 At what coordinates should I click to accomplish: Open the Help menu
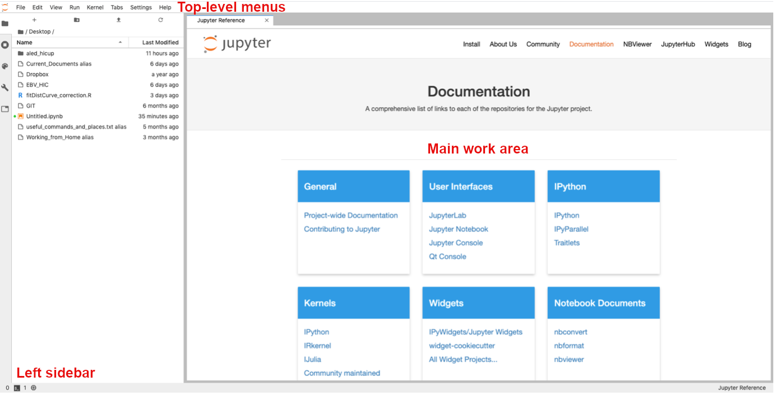coord(165,8)
